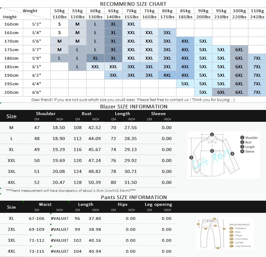This screenshot has width=266, height=257.
Task: Click the Sleeve legend marker number 4
Action: coord(242,151)
